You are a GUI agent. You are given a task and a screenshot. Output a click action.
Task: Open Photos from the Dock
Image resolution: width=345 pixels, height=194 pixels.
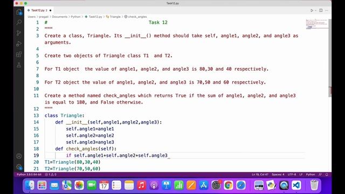coord(79,185)
